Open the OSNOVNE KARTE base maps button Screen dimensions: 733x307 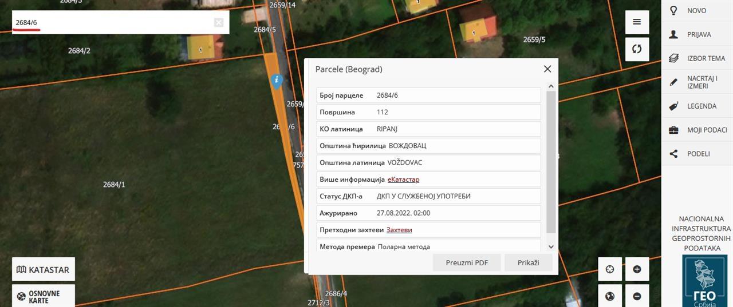coord(44,296)
